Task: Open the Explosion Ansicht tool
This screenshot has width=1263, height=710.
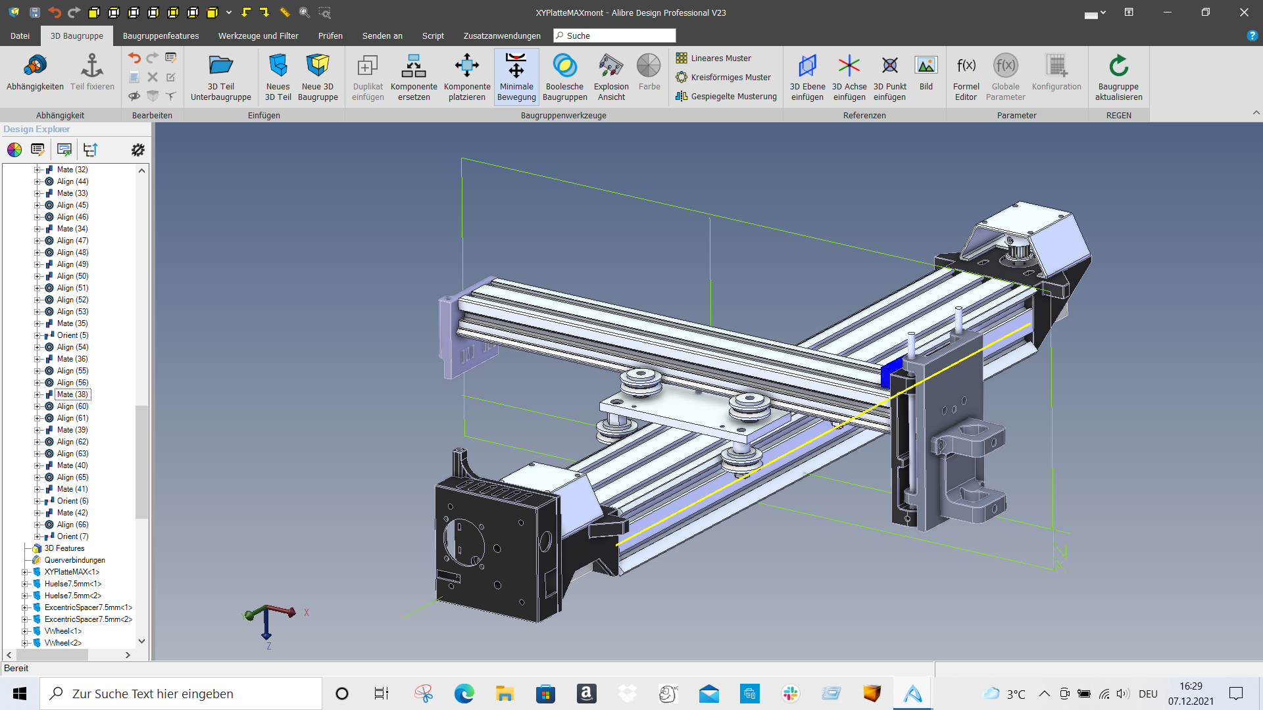Action: (611, 78)
